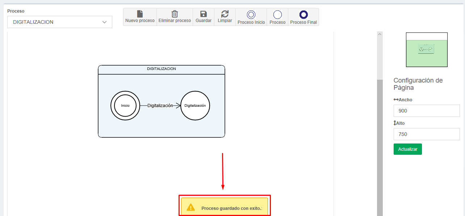
Task: Open the Proceso dropdown showing DIGITALIZACION
Action: point(60,22)
